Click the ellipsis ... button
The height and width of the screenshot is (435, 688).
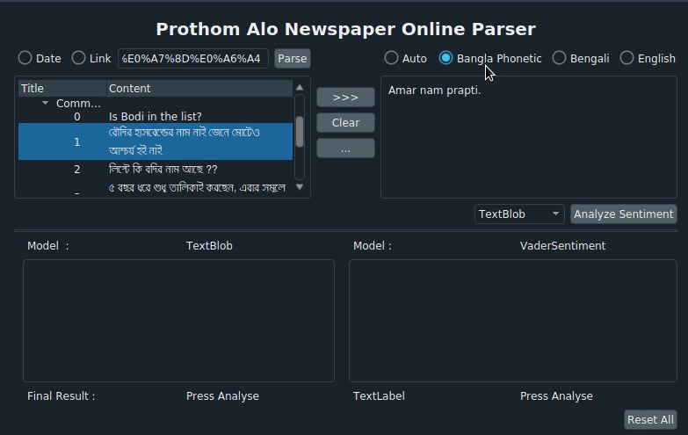coord(345,149)
